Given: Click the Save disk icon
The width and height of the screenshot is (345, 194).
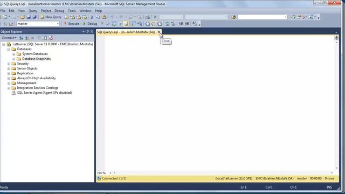Looking at the screenshot, I should point(29,17).
